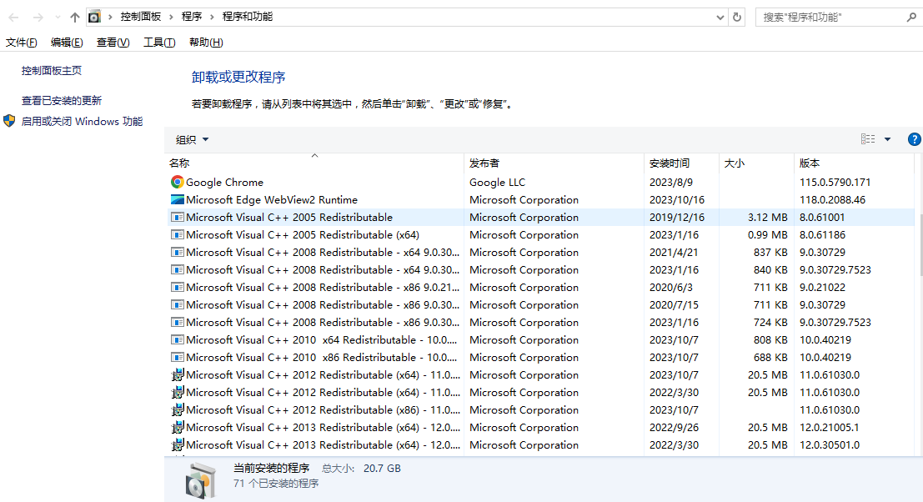This screenshot has width=923, height=502.
Task: Select Google Chrome program name
Action: (x=224, y=183)
